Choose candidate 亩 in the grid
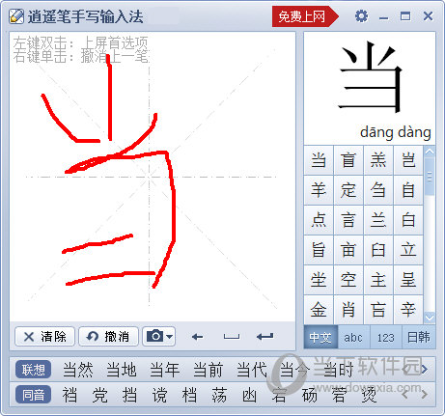The height and width of the screenshot is (416, 445). pyautogui.click(x=348, y=250)
